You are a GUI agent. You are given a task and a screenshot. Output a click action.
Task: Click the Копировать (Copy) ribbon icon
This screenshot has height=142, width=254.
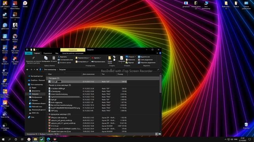[x=46, y=59]
